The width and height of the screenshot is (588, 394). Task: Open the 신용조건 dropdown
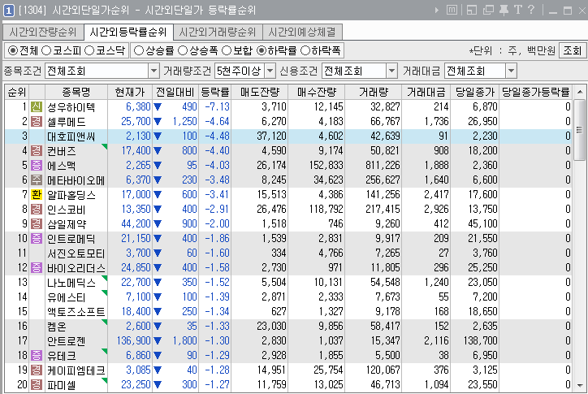point(391,71)
